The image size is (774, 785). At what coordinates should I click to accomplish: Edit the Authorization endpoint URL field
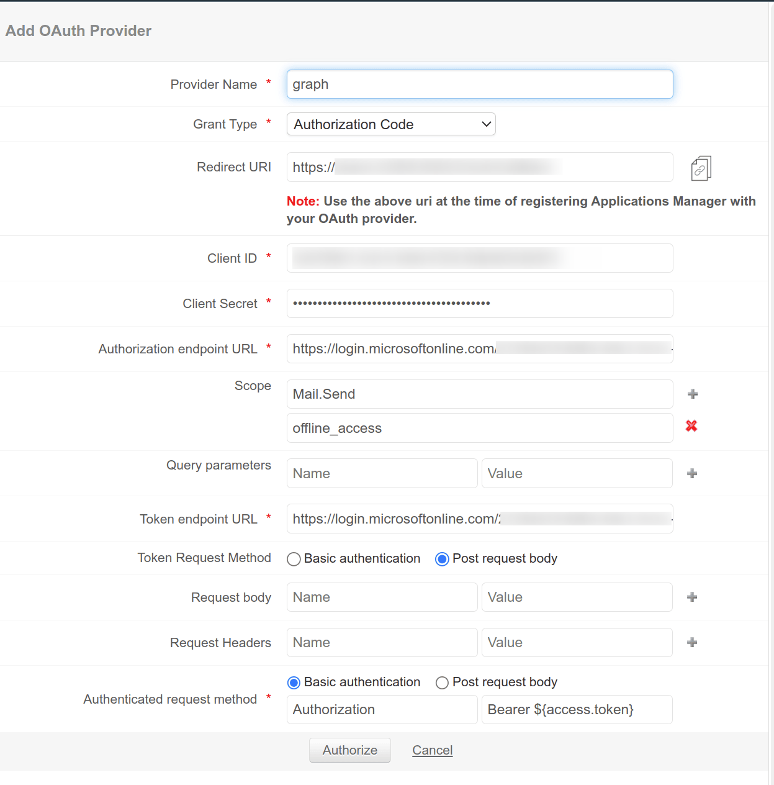479,349
